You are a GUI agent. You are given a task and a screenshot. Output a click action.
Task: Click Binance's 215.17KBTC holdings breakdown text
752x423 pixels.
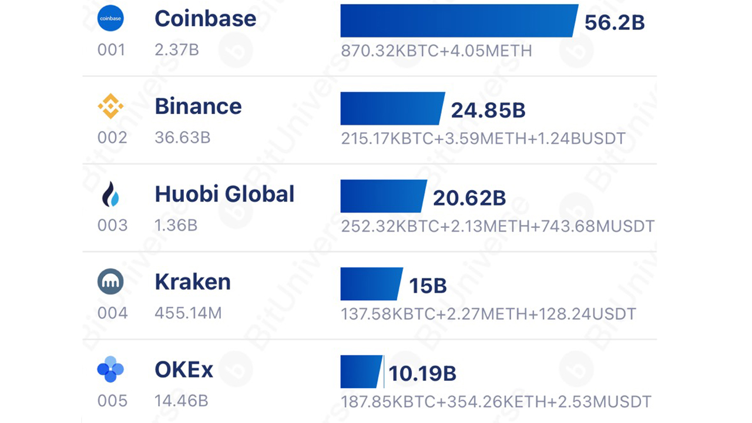pyautogui.click(x=483, y=139)
